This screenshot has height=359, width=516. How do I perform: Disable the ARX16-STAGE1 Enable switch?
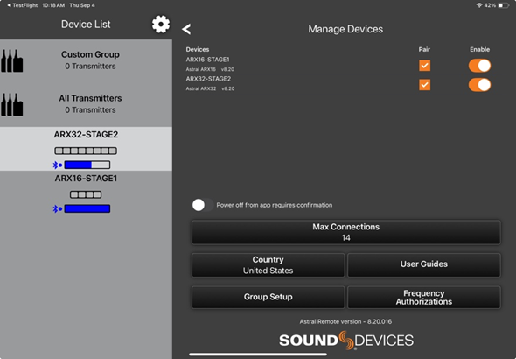479,66
